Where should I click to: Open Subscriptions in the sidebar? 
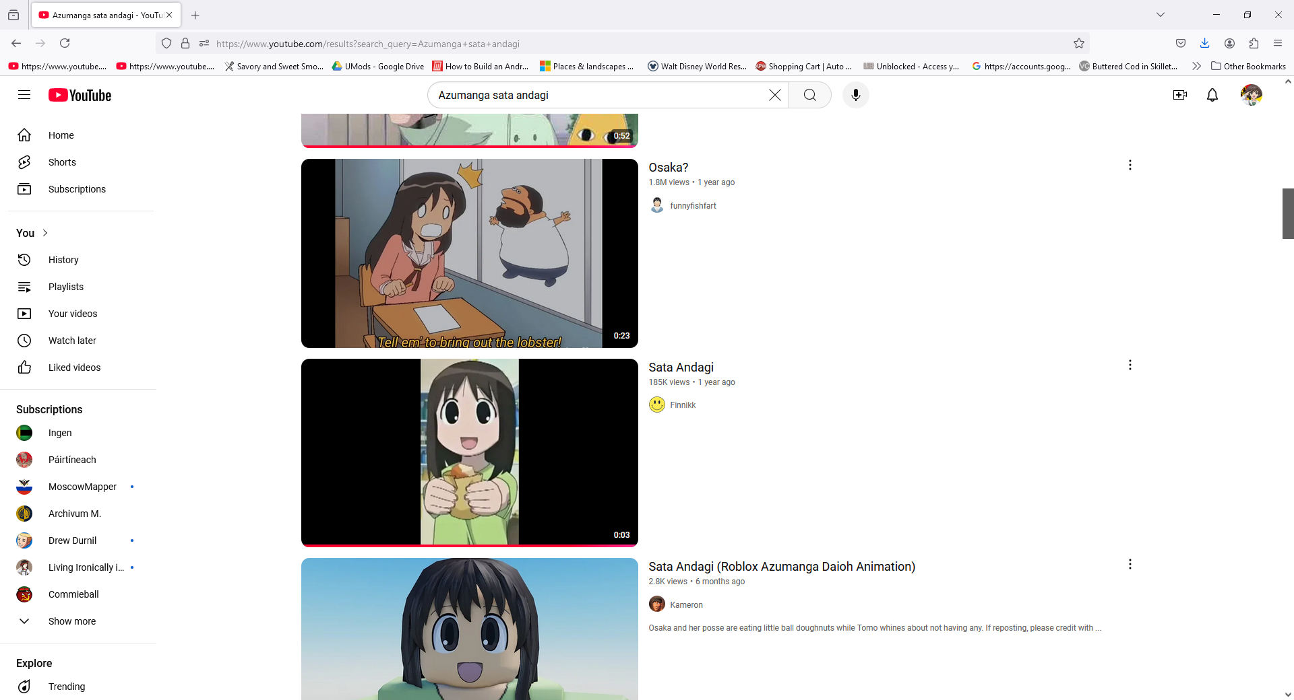78,189
